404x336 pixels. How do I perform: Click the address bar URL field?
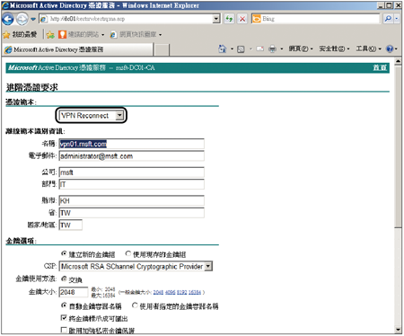point(126,19)
